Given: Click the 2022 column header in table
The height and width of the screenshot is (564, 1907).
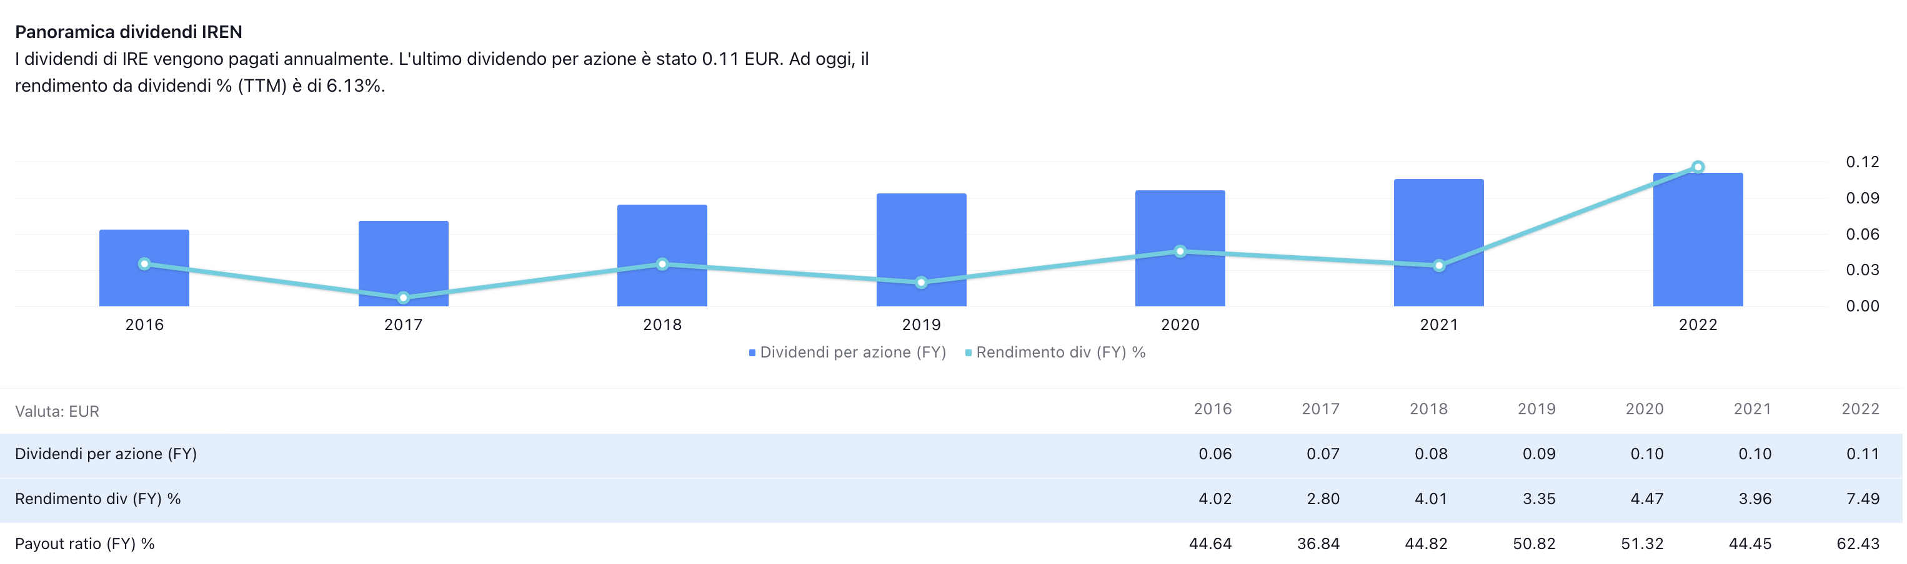Looking at the screenshot, I should click(x=1860, y=409).
